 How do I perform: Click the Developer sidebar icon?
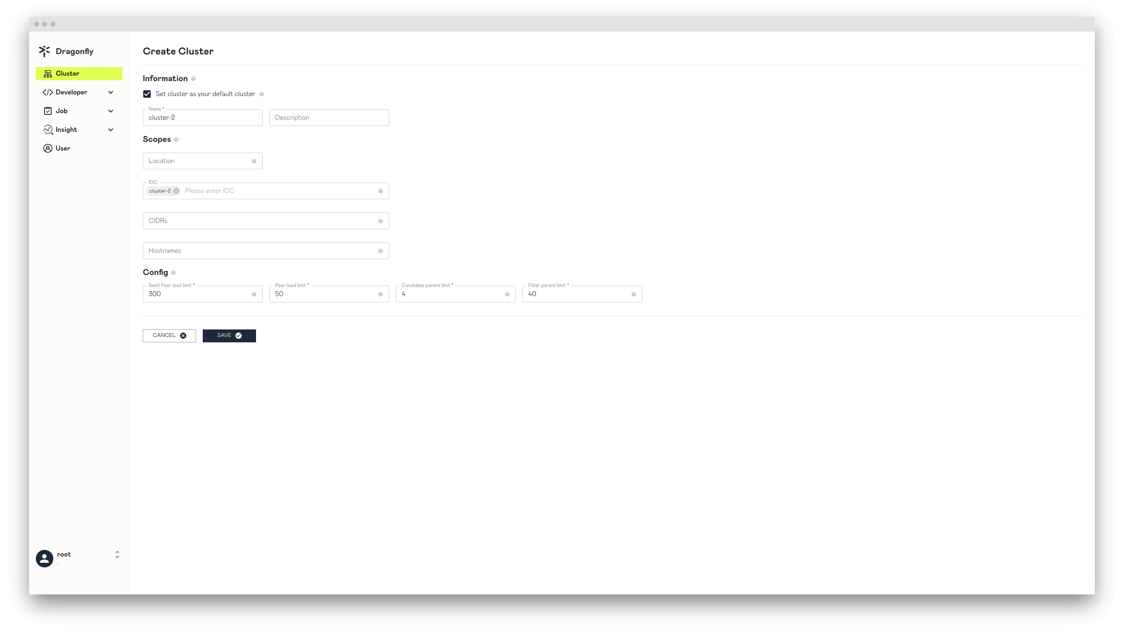48,92
